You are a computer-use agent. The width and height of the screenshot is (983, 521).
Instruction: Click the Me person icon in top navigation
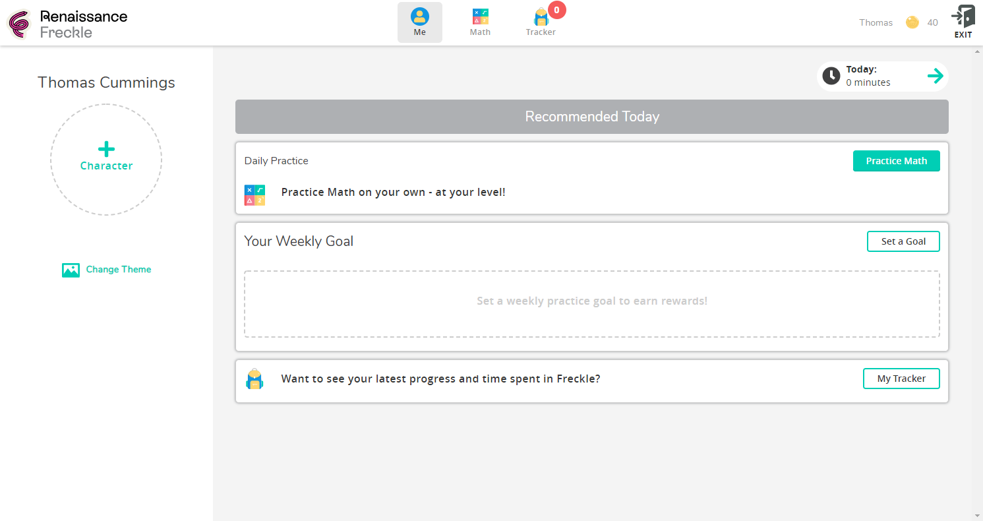[x=420, y=15]
